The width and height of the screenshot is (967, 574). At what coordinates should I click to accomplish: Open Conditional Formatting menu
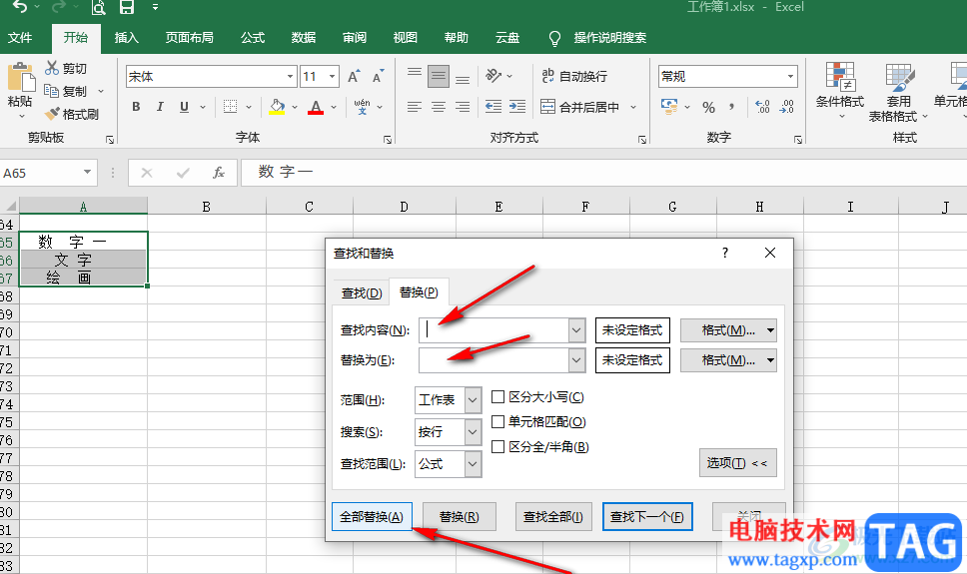pyautogui.click(x=839, y=91)
